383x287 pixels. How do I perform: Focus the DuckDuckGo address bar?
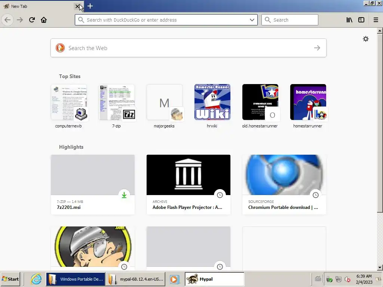click(166, 20)
